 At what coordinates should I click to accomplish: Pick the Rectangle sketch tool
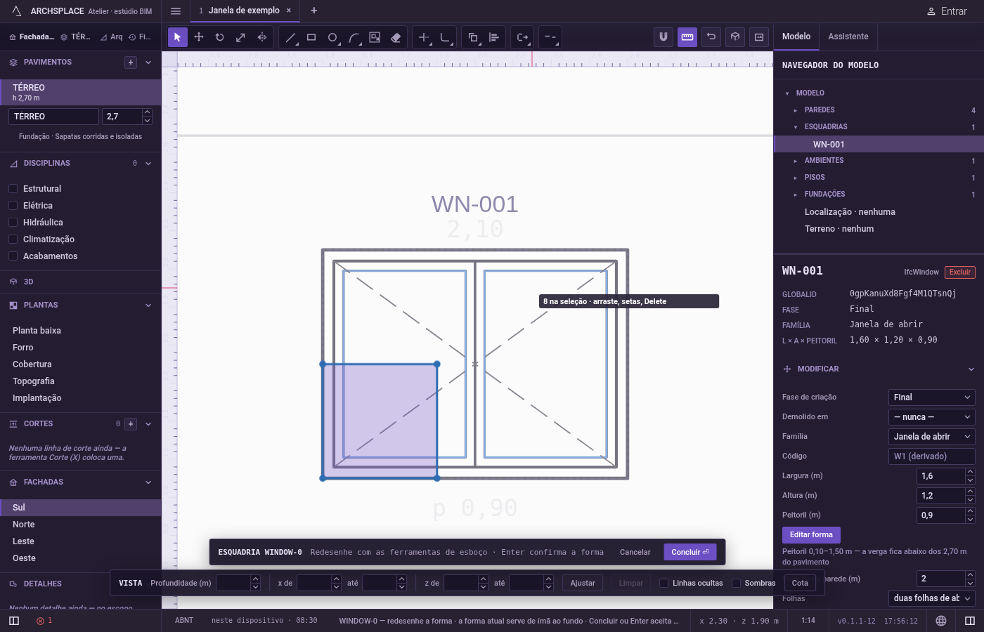coord(311,37)
